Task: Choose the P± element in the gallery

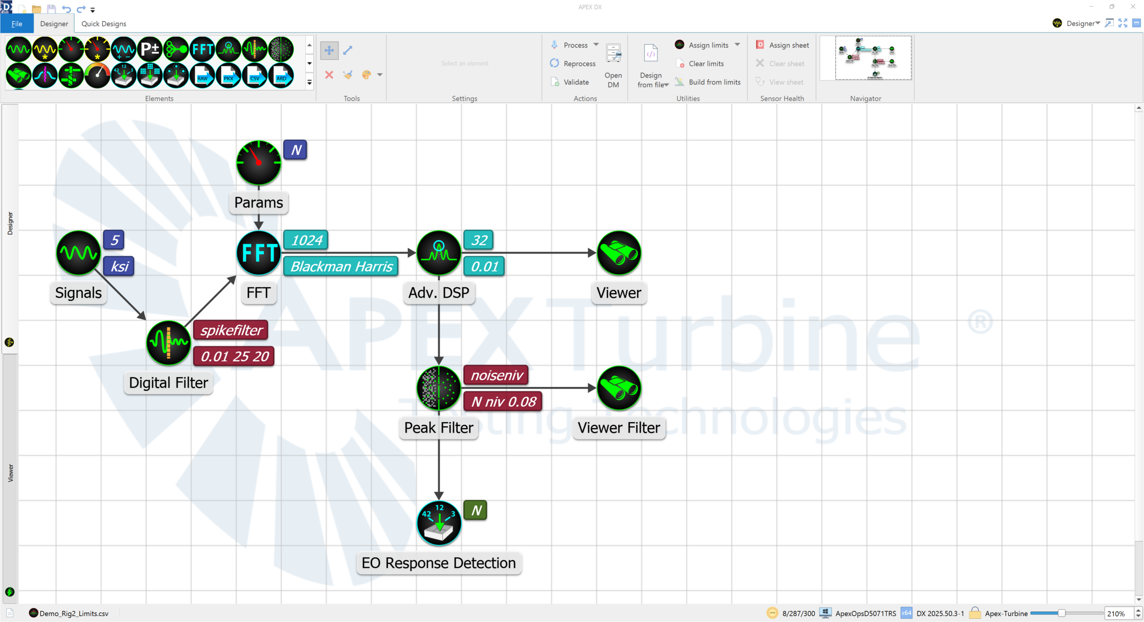Action: tap(150, 49)
